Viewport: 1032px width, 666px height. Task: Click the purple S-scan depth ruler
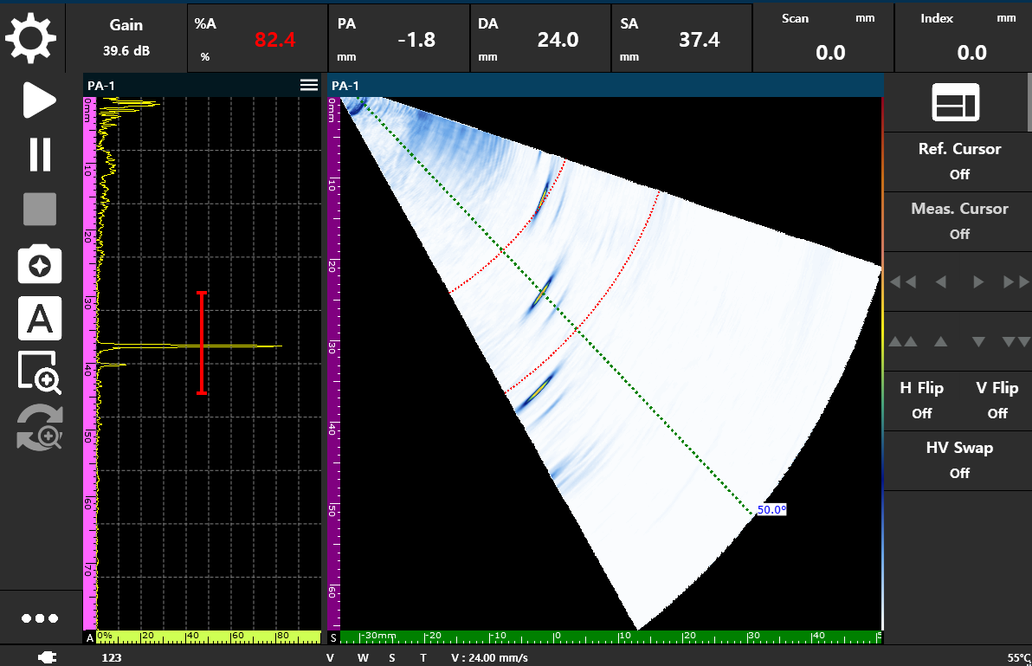pos(333,363)
